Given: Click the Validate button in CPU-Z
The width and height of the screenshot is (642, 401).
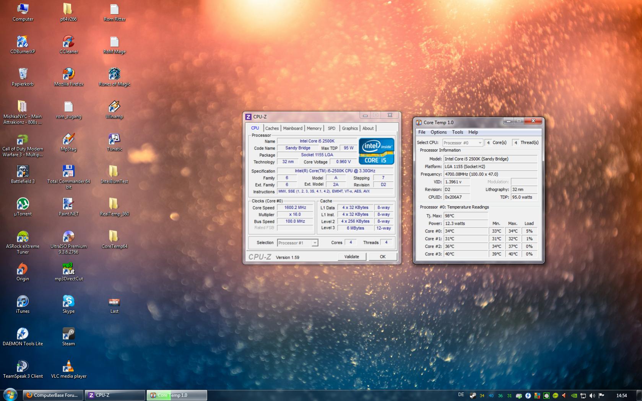Looking at the screenshot, I should [352, 257].
